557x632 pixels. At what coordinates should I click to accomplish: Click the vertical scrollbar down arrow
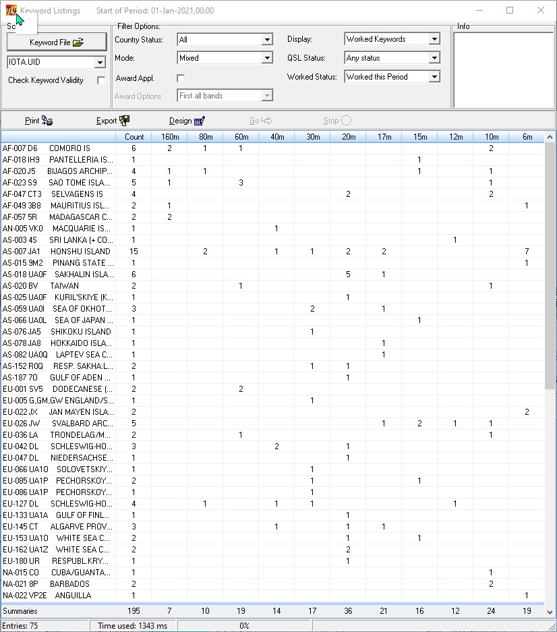[x=550, y=612]
